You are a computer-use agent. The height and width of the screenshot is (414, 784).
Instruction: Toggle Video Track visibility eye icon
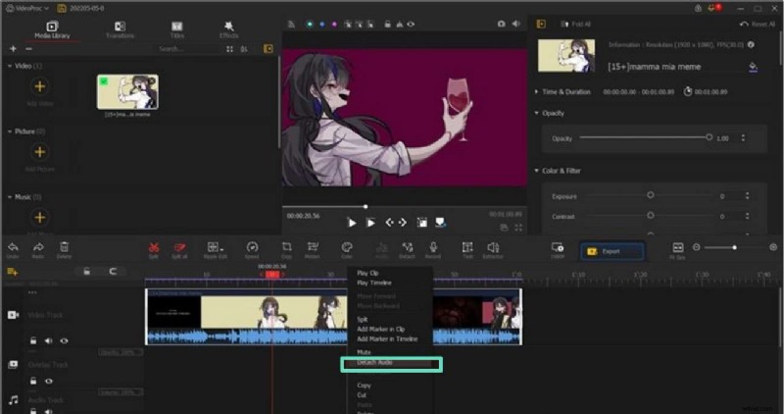(64, 340)
